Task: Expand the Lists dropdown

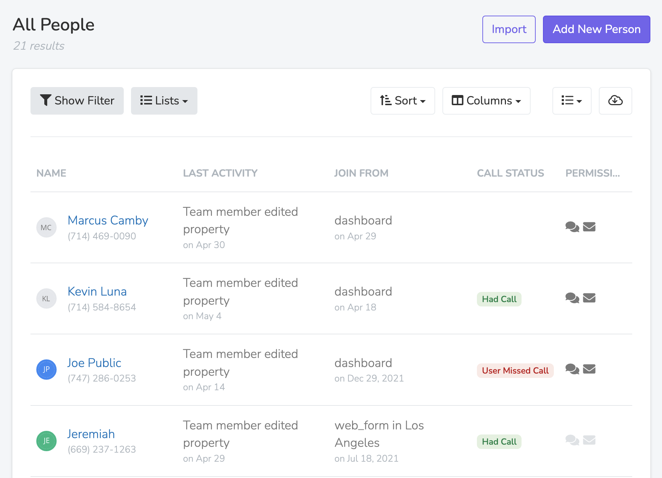Action: click(x=164, y=100)
